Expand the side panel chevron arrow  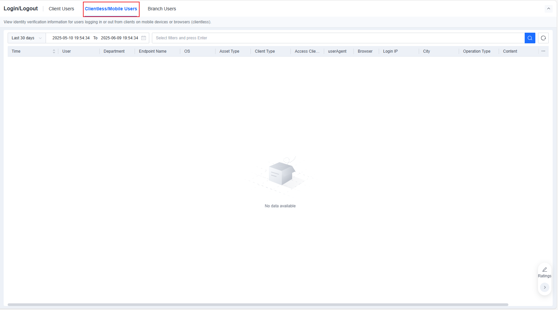545,287
